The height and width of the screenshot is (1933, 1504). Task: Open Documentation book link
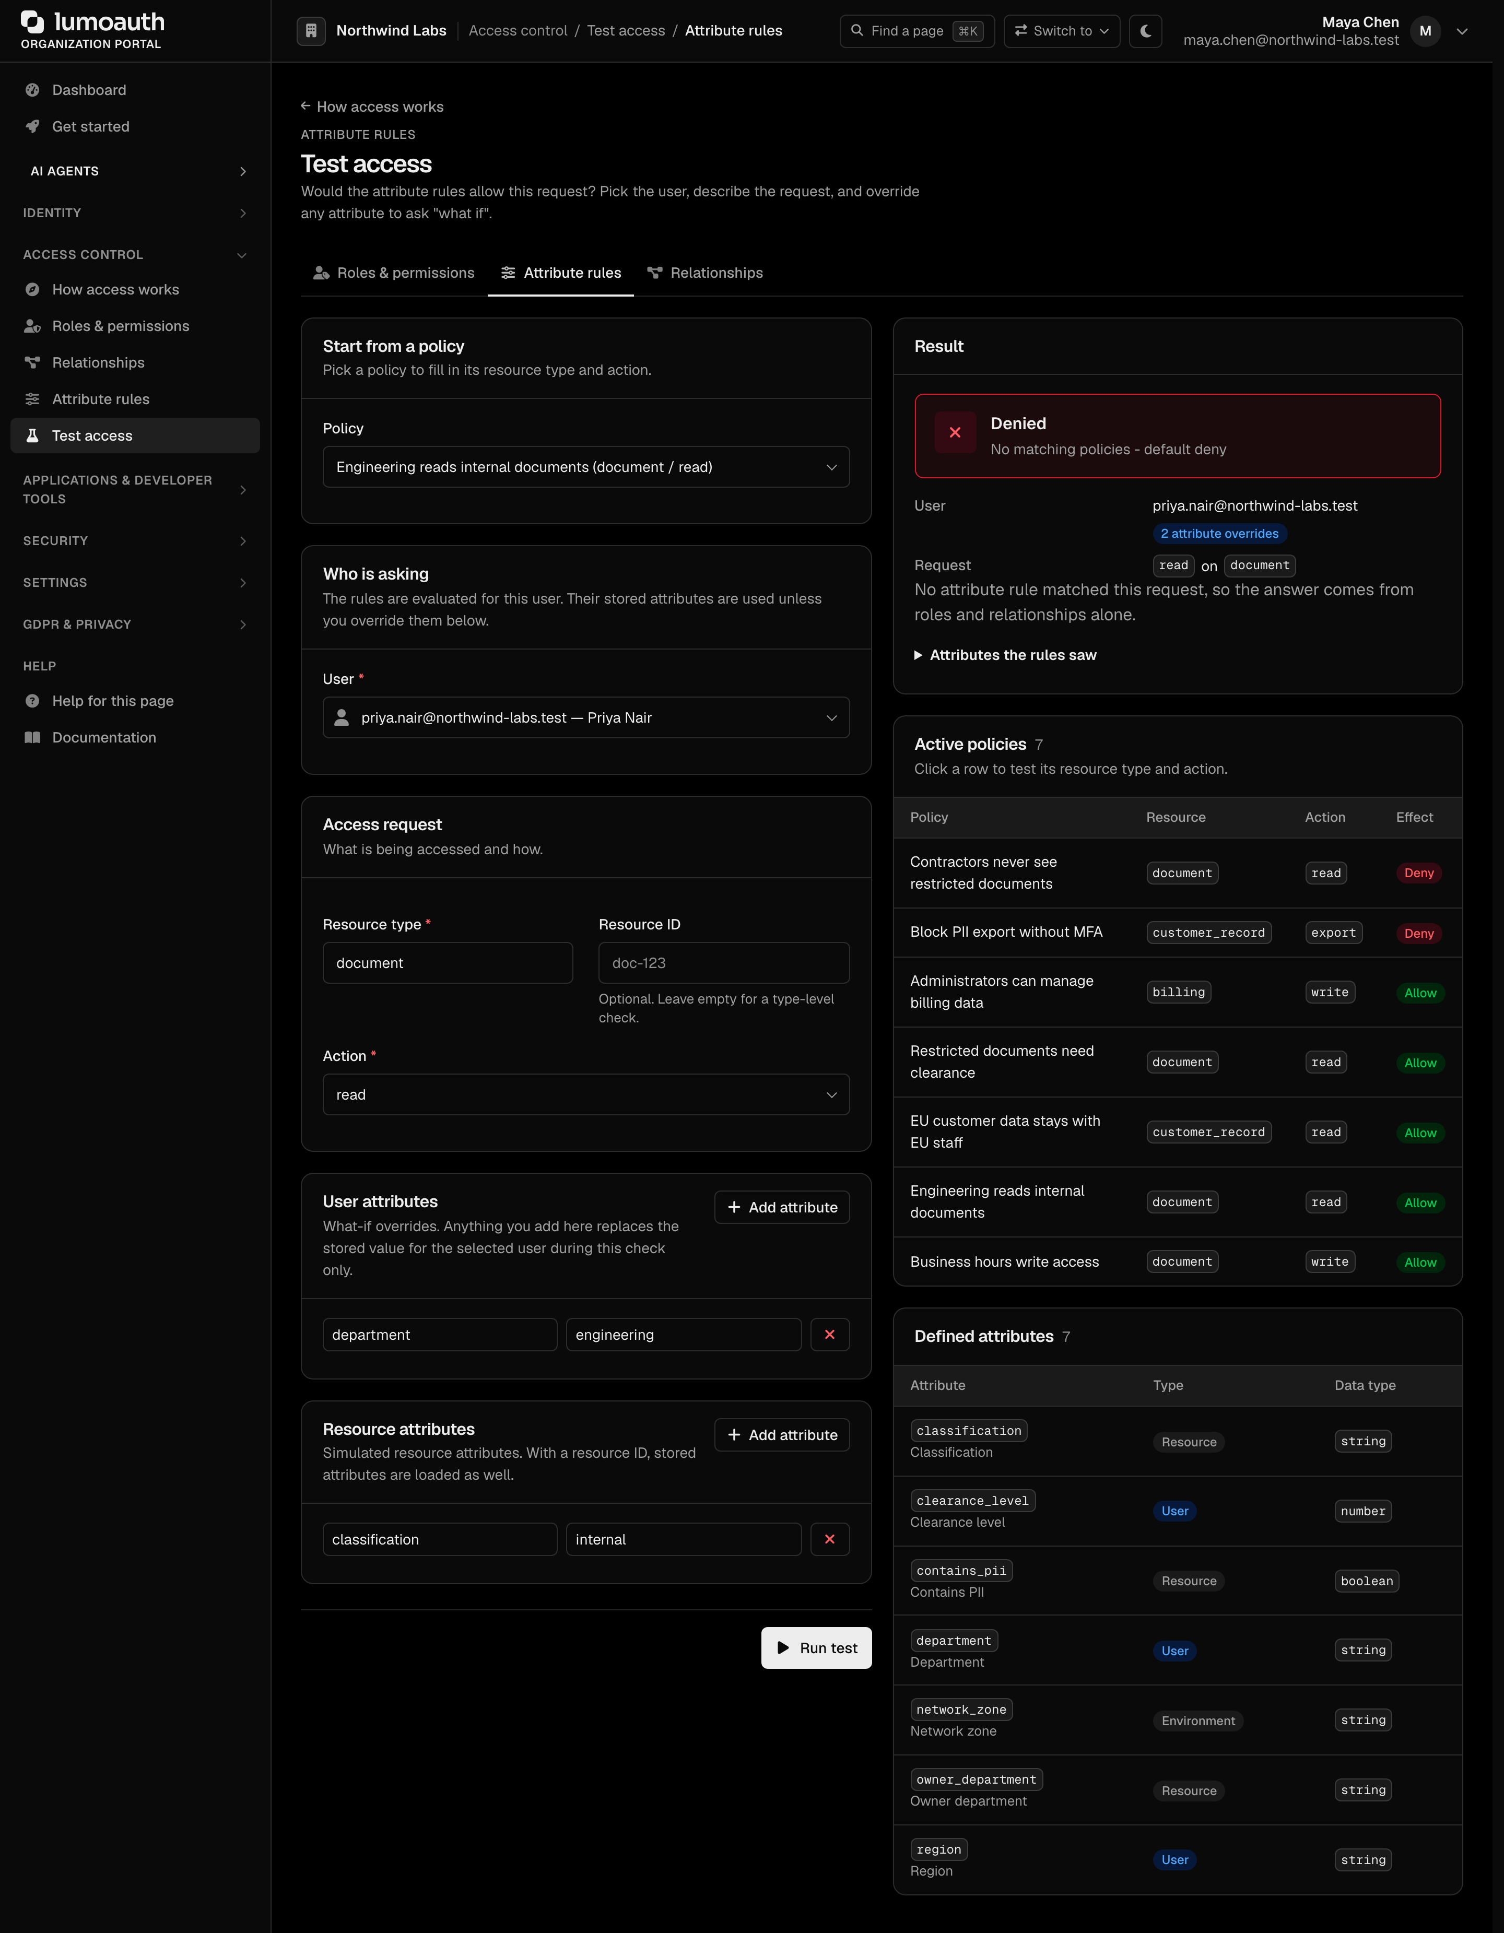point(135,737)
